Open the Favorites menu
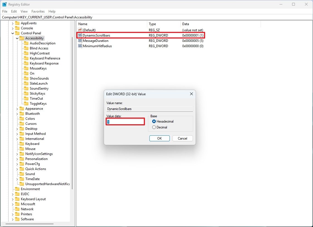Image resolution: width=313 pixels, height=227 pixels. pos(38,11)
